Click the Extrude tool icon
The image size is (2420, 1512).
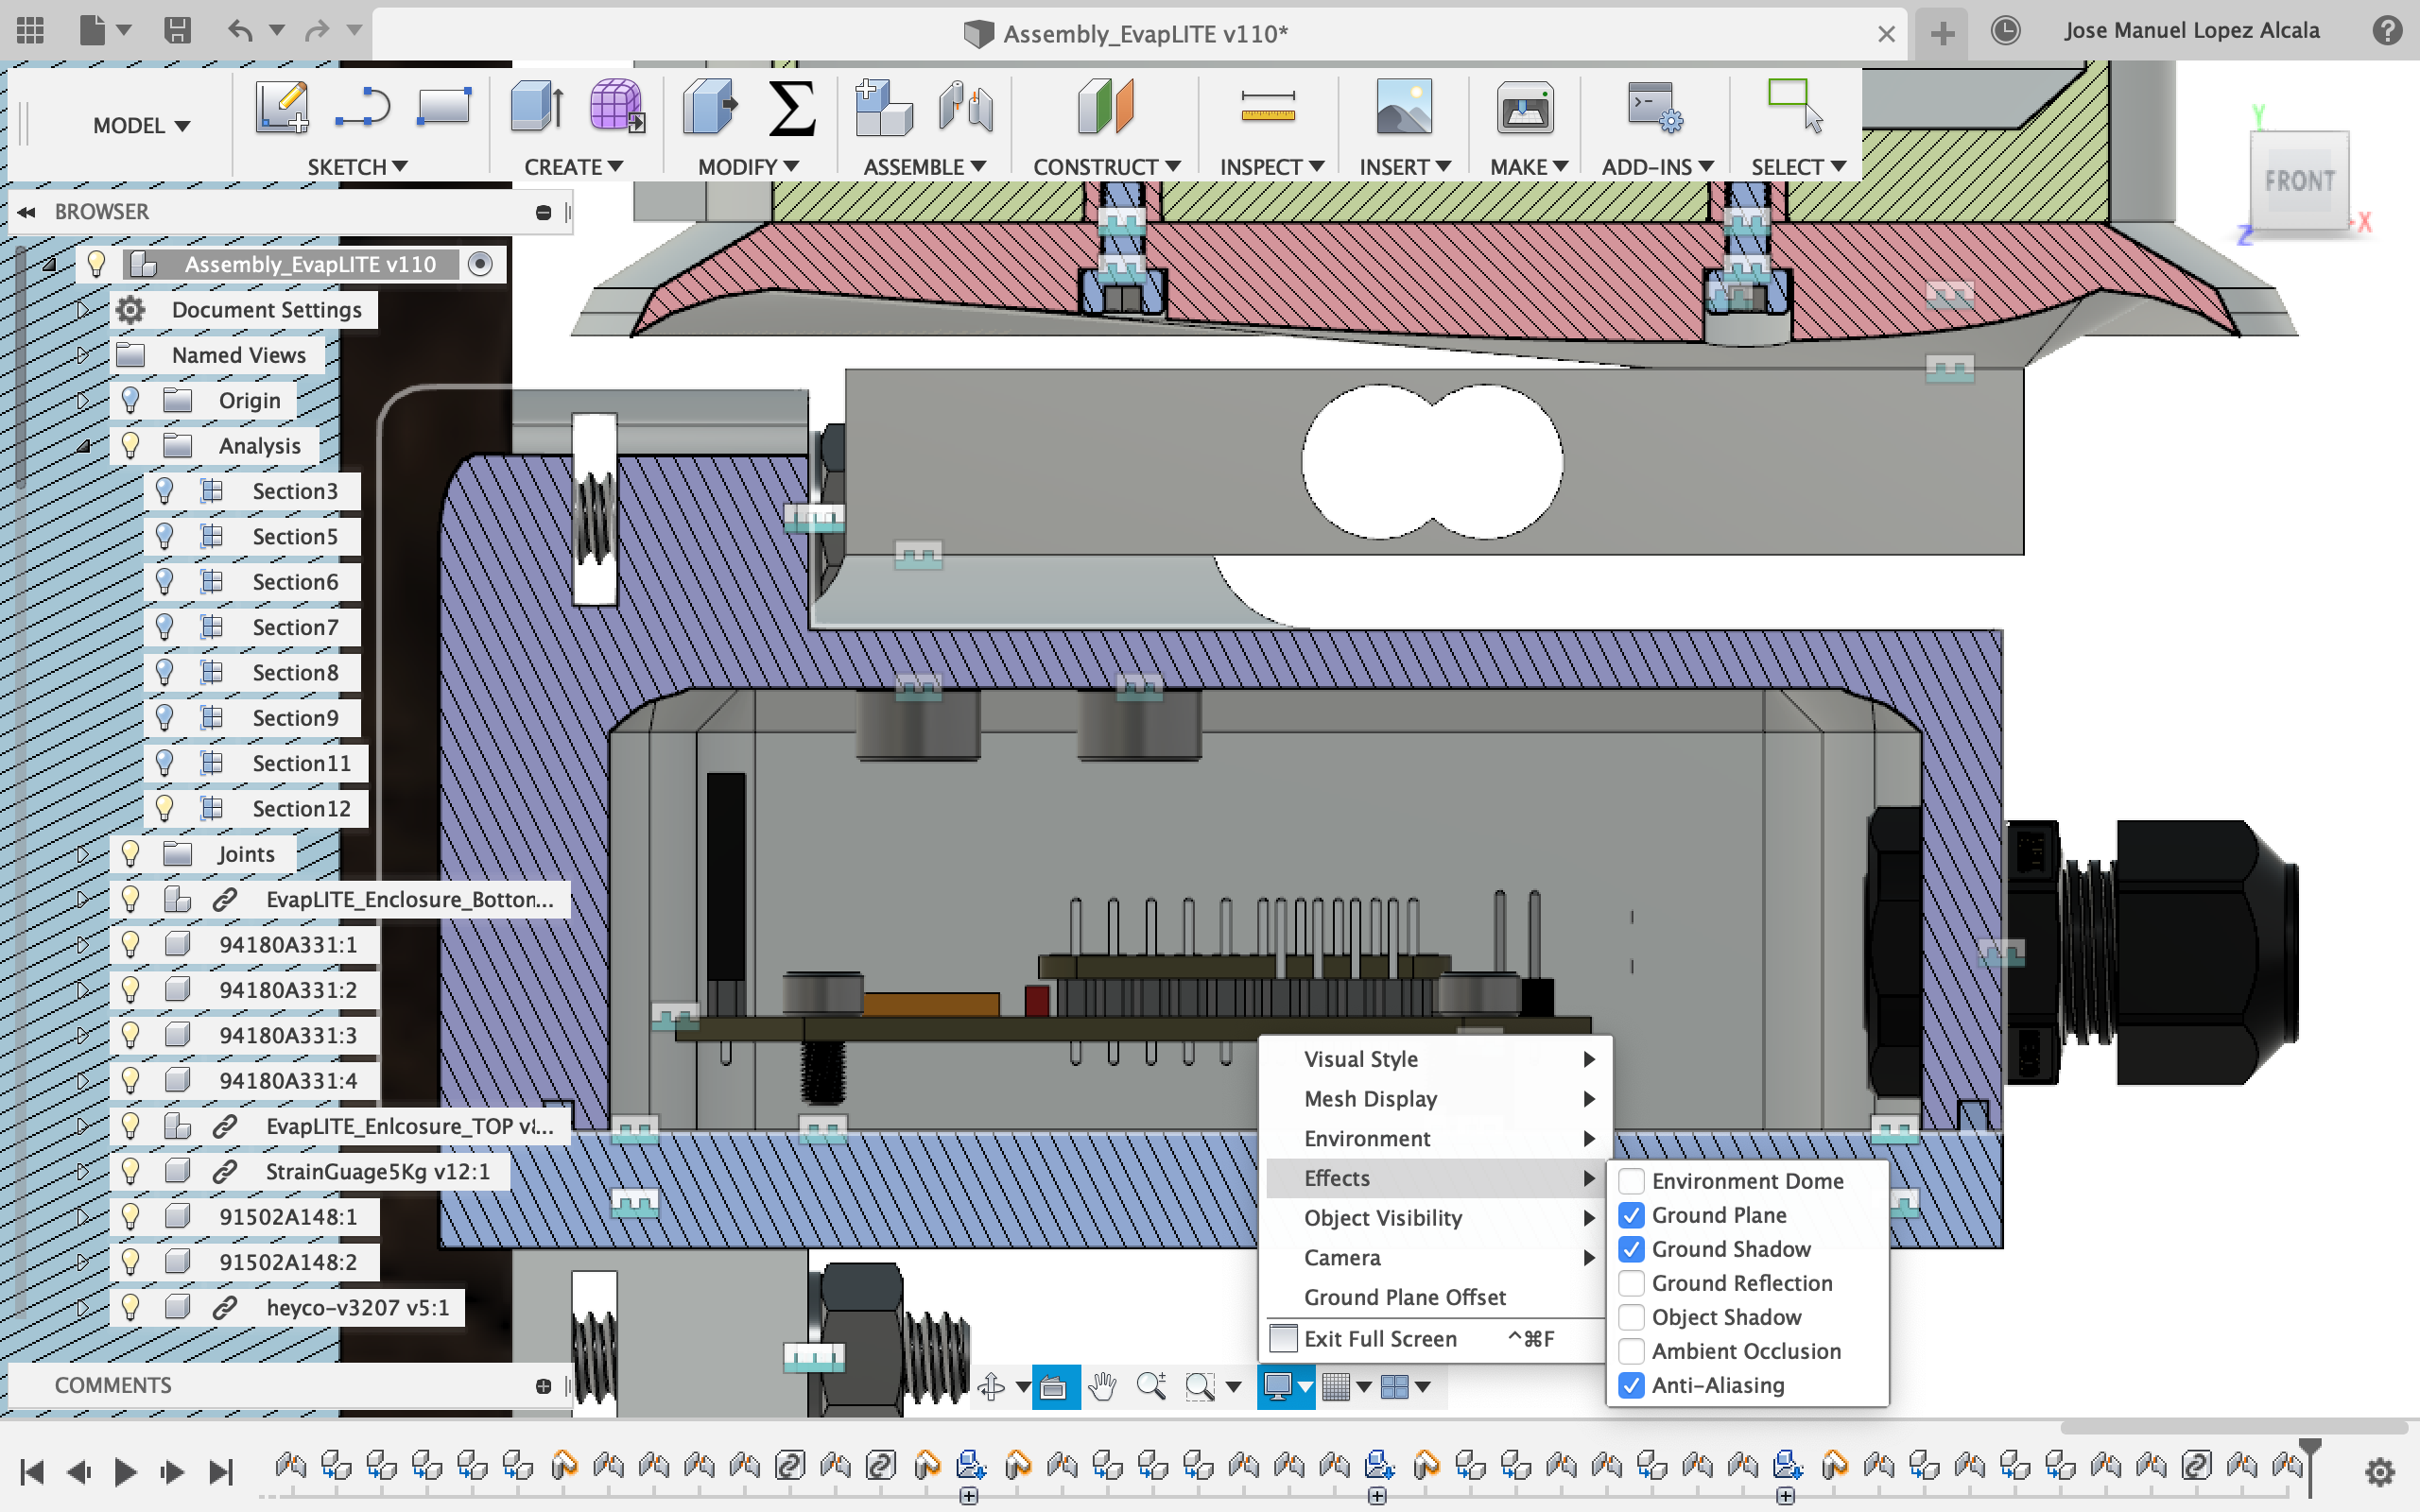(x=537, y=107)
